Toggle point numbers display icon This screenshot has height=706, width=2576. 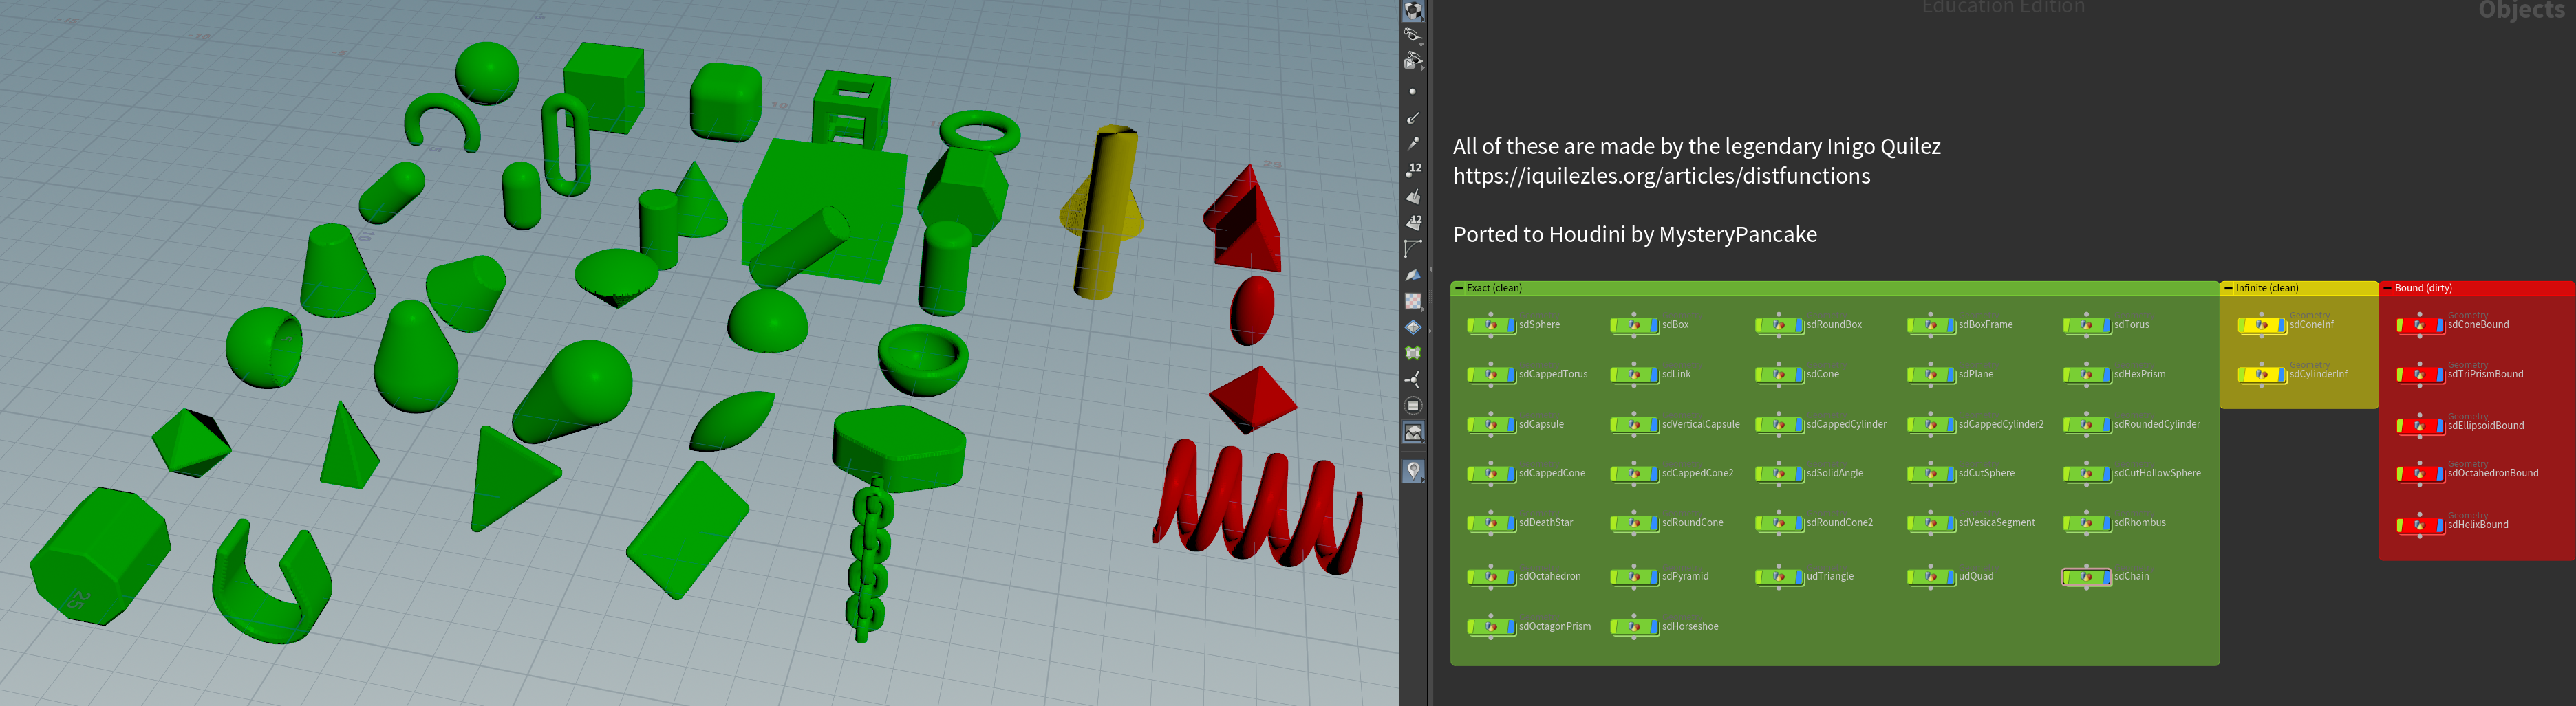click(1413, 170)
